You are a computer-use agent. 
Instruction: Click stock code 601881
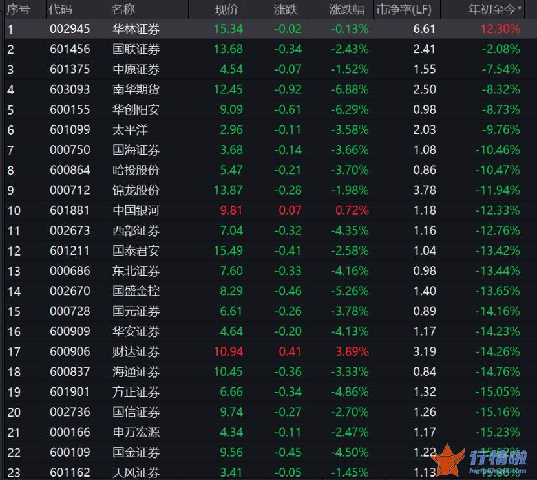point(70,210)
